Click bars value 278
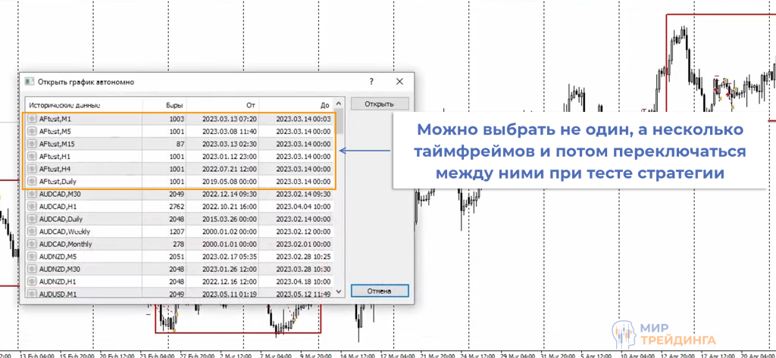The height and width of the screenshot is (358, 776). click(x=178, y=244)
